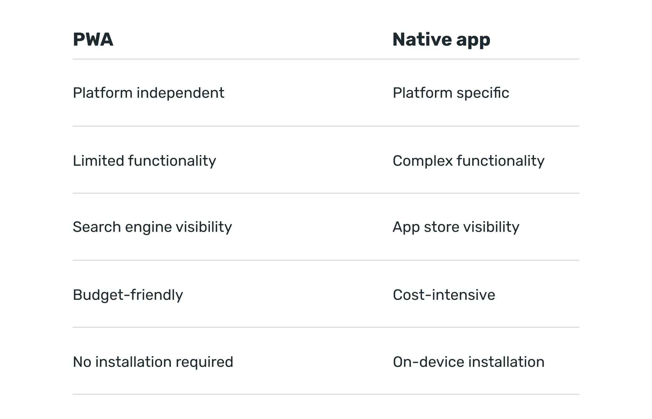Select the 'No installation required' text
Screen dimensions: 652x419
coord(153,362)
